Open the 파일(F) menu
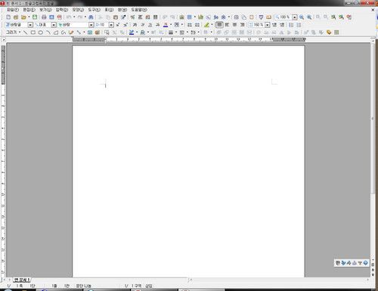Screen dimensions: 378x291 [x=13, y=10]
